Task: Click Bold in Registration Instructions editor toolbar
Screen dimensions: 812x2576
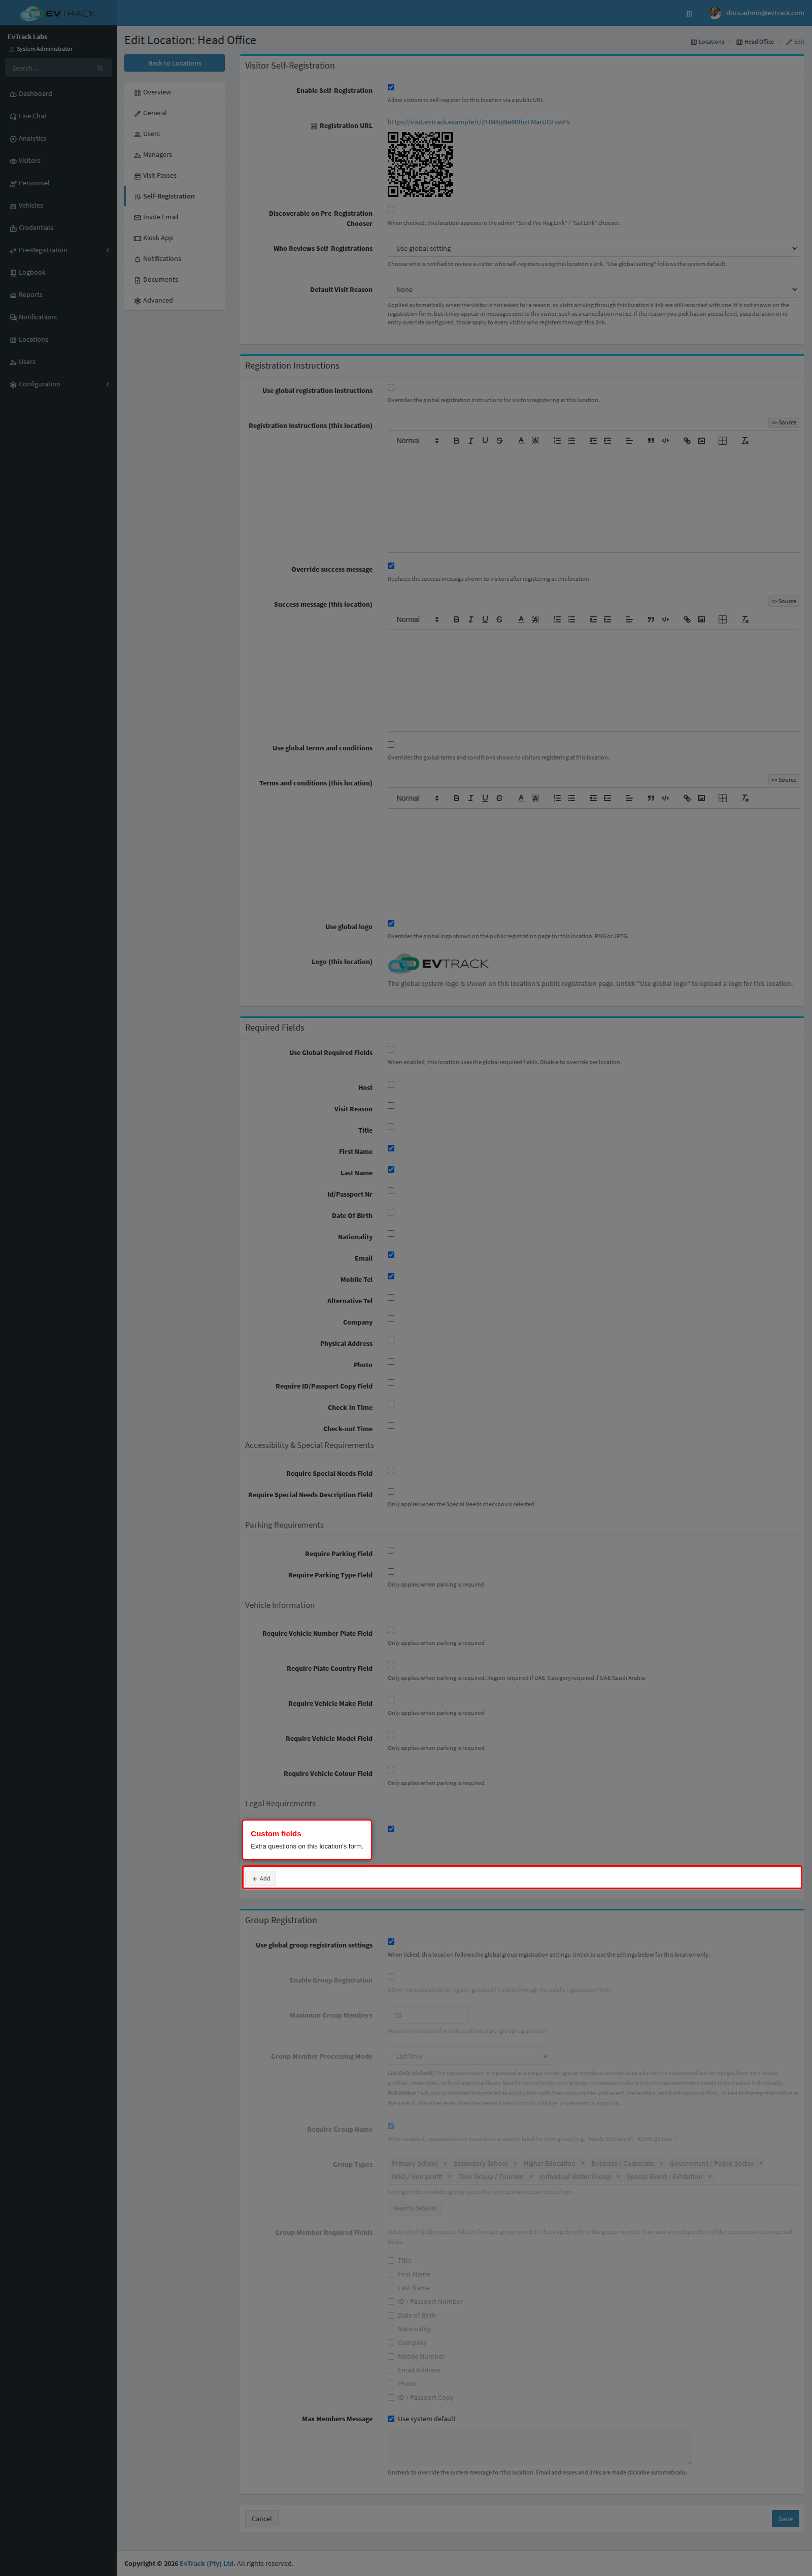Action: [x=456, y=441]
